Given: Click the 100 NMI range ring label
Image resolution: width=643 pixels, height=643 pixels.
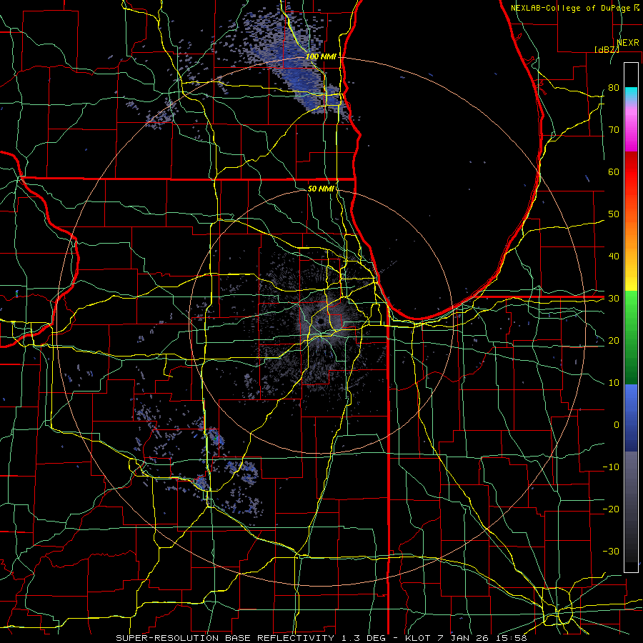Looking at the screenshot, I should [321, 56].
